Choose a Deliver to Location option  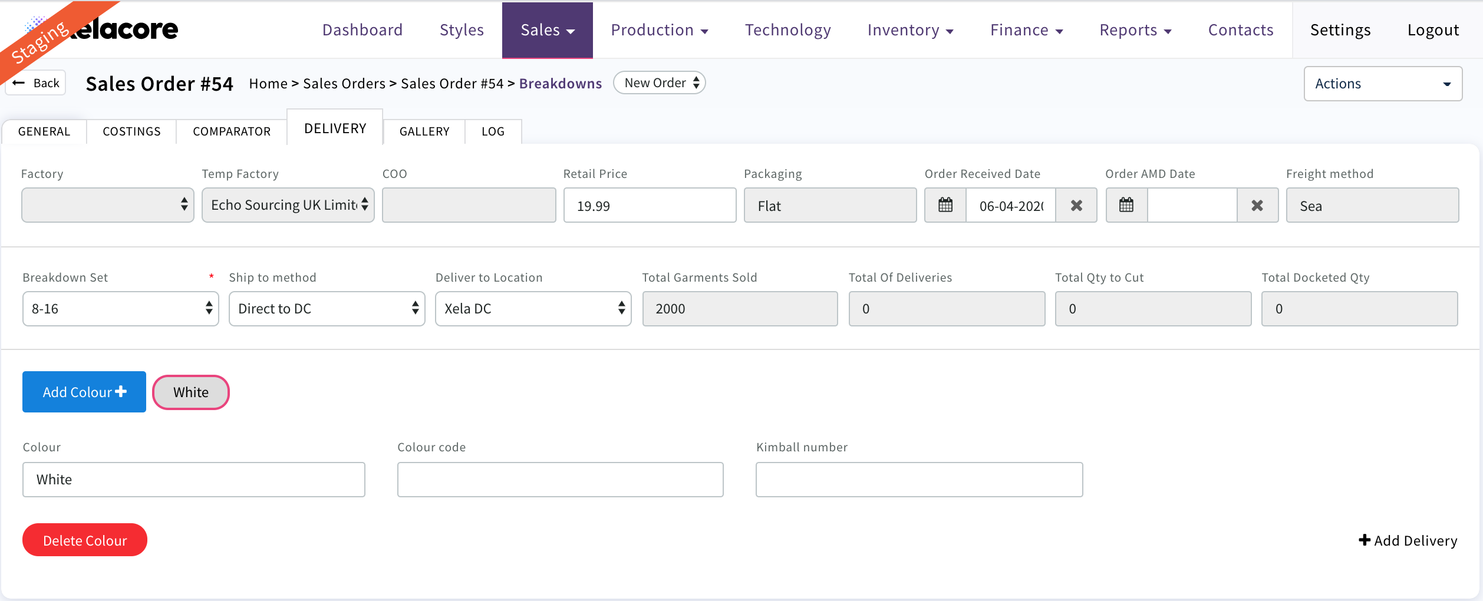[533, 309]
